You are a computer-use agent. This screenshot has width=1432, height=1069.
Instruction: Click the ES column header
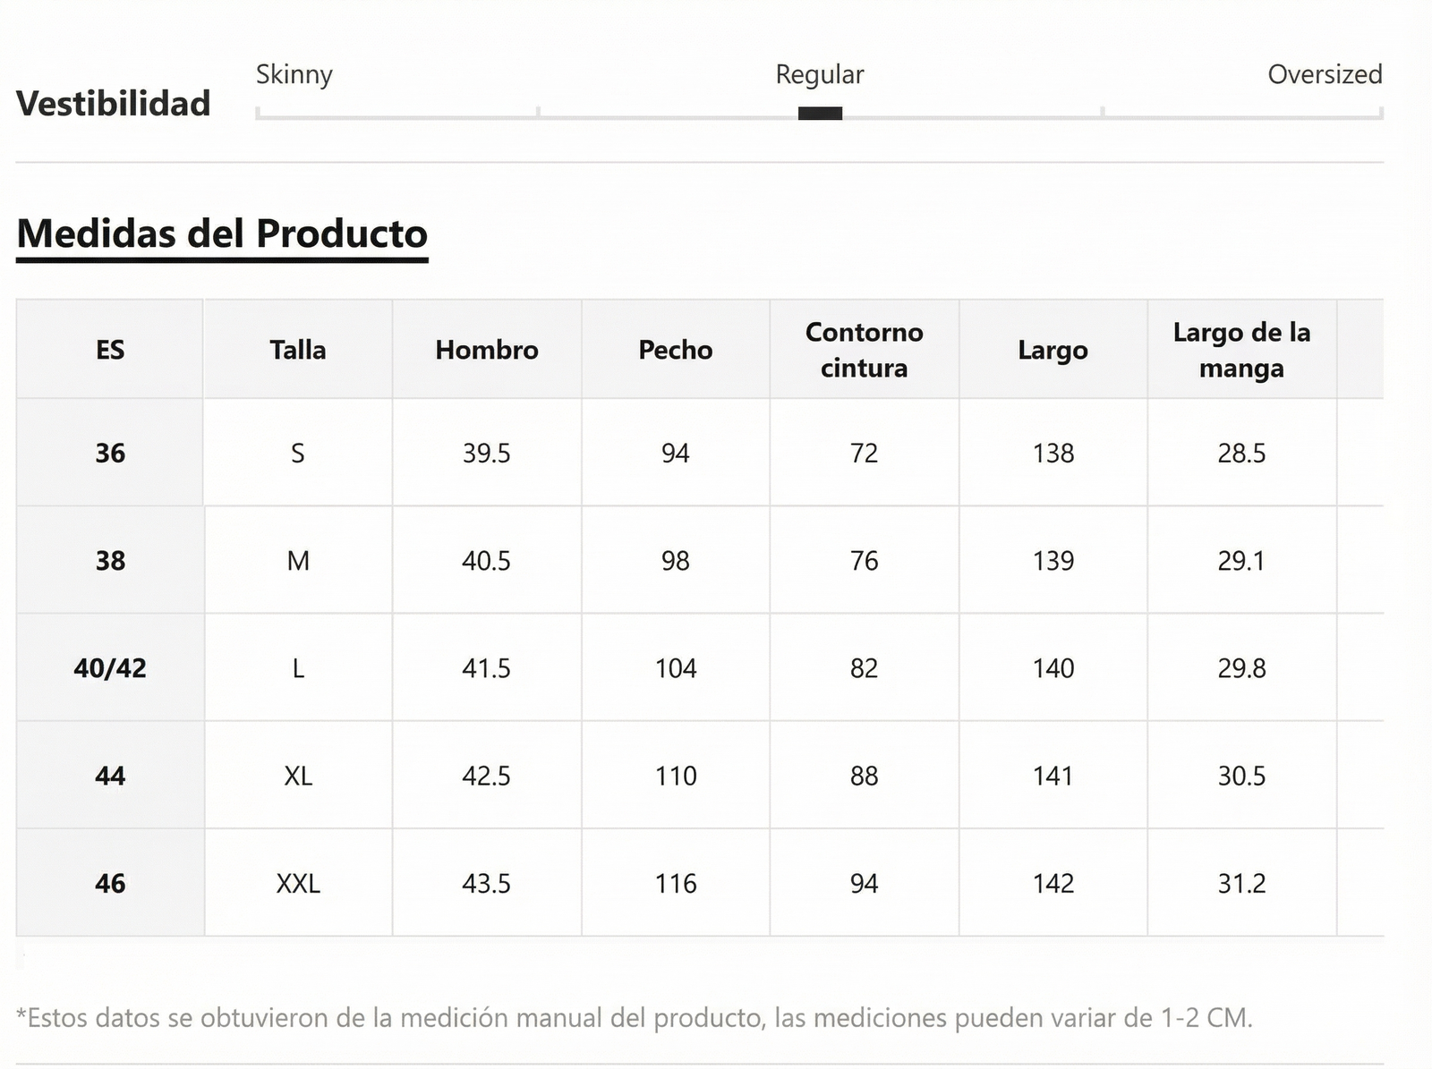click(x=110, y=350)
